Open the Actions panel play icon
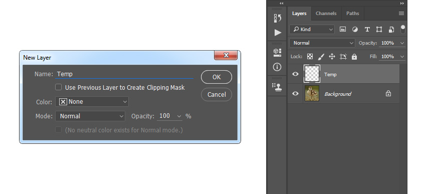 277,33
